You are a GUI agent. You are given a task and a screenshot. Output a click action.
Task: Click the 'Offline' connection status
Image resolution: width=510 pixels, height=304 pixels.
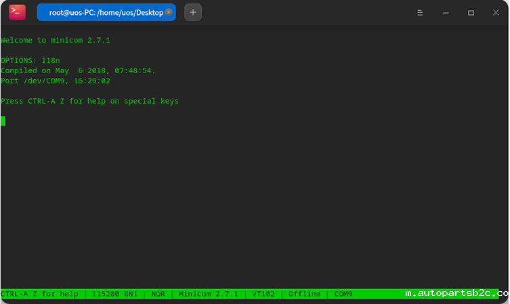pyautogui.click(x=304, y=294)
